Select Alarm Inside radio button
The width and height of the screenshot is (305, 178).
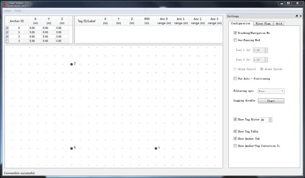[x=262, y=69]
